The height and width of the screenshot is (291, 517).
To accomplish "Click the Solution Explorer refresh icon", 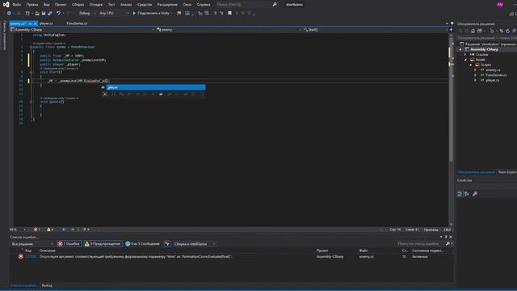I will pyautogui.click(x=508, y=31).
